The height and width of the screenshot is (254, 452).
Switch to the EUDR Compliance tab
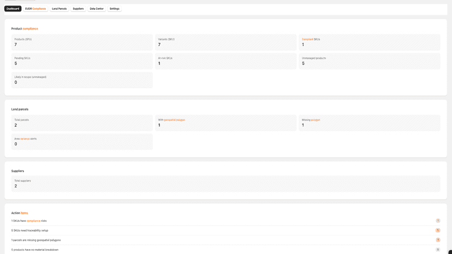click(35, 9)
